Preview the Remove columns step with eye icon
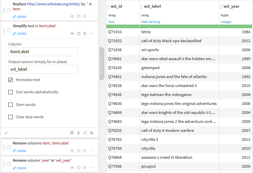The image size is (253, 173). [x=72, y=151]
